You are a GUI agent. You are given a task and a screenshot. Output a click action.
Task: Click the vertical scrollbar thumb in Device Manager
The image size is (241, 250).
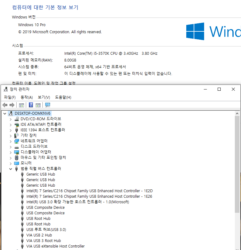click(237, 164)
